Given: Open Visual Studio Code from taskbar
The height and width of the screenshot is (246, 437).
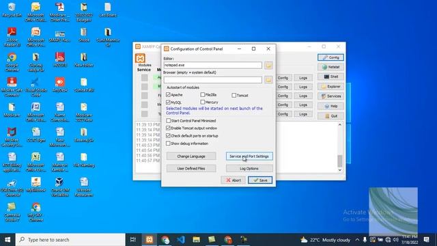Looking at the screenshot, I should (x=180, y=240).
